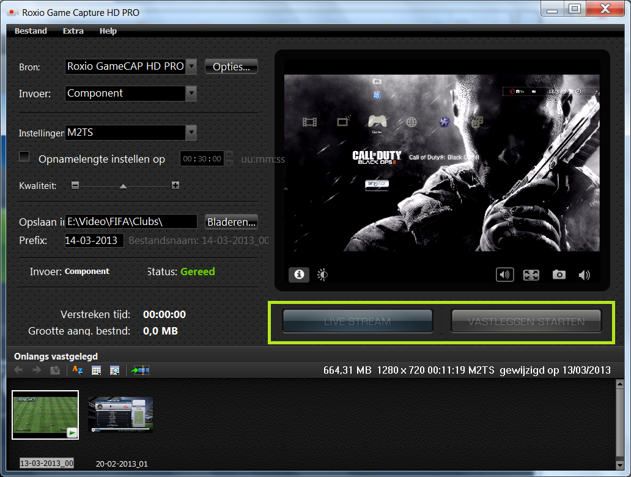This screenshot has width=631, height=477.
Task: Open the AZ sort options icon
Action: click(x=77, y=370)
